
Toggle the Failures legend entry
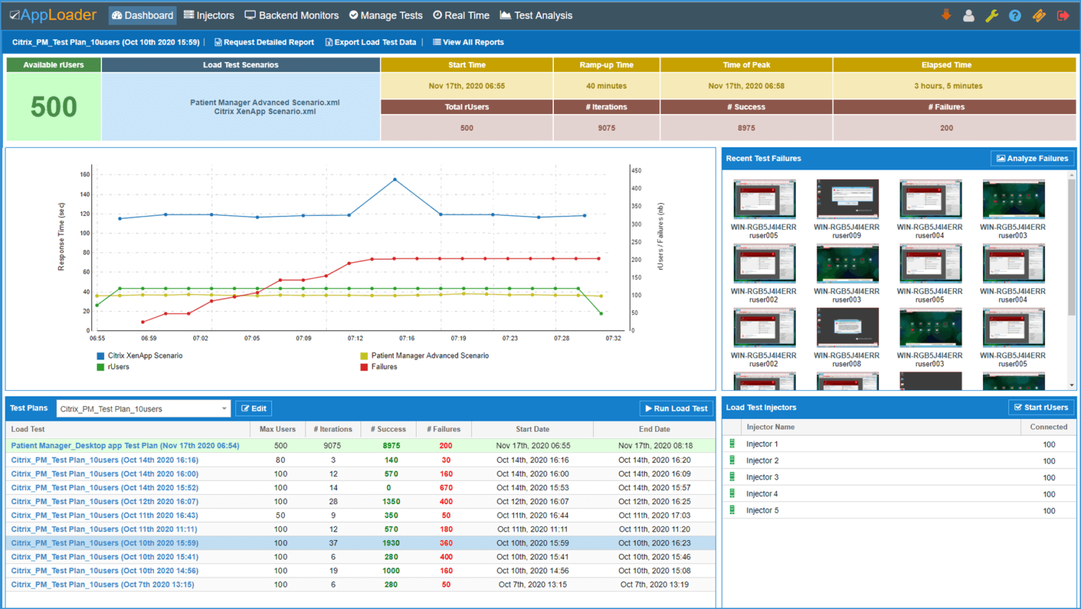tap(379, 367)
